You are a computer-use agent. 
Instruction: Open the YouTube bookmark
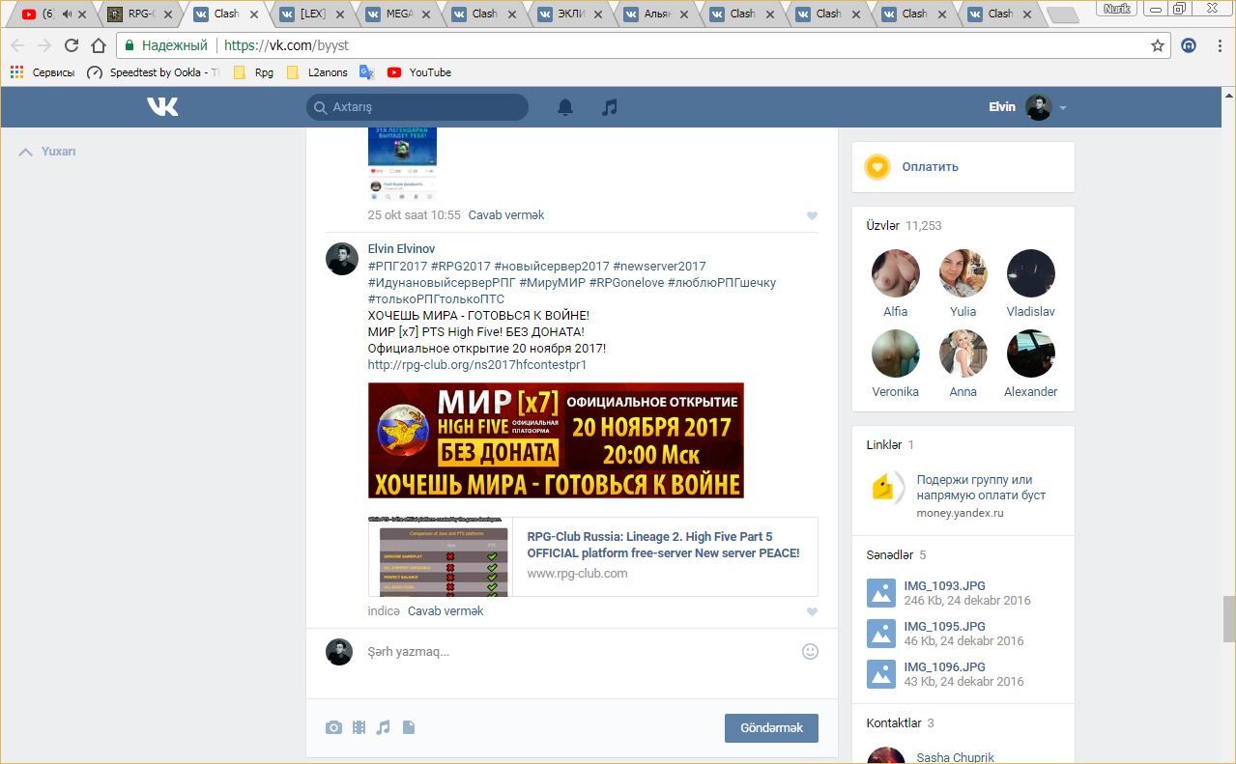coord(419,72)
